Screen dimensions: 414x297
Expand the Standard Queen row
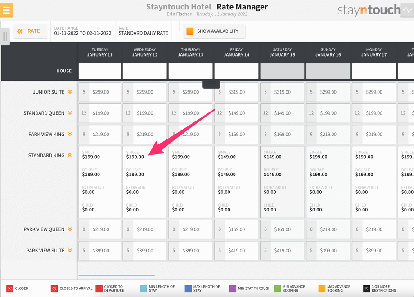coord(70,113)
